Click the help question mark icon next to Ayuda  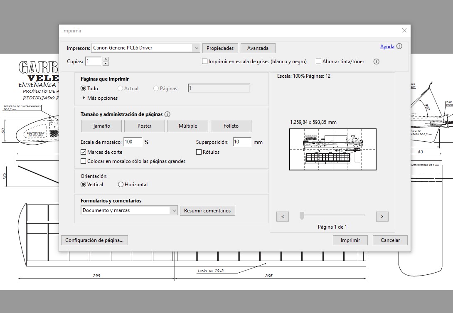[x=399, y=47]
